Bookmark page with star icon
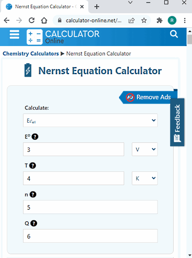Viewport: 192px width, 258px height. (x=144, y=20)
